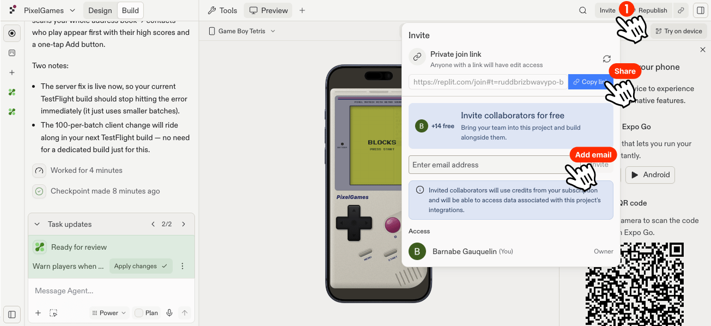Click the 'Invite collaborators for free' banner

[511, 126]
